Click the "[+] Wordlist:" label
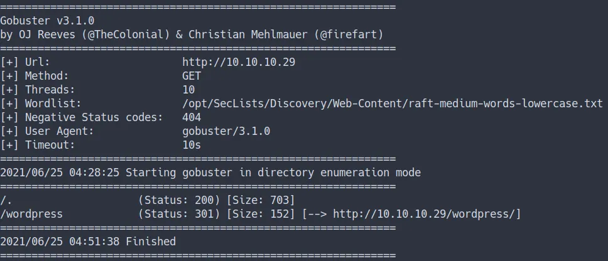 tap(41, 104)
